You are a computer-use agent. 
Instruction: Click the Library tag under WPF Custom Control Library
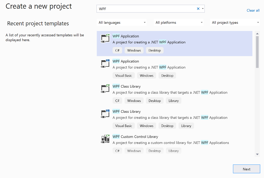173,151
